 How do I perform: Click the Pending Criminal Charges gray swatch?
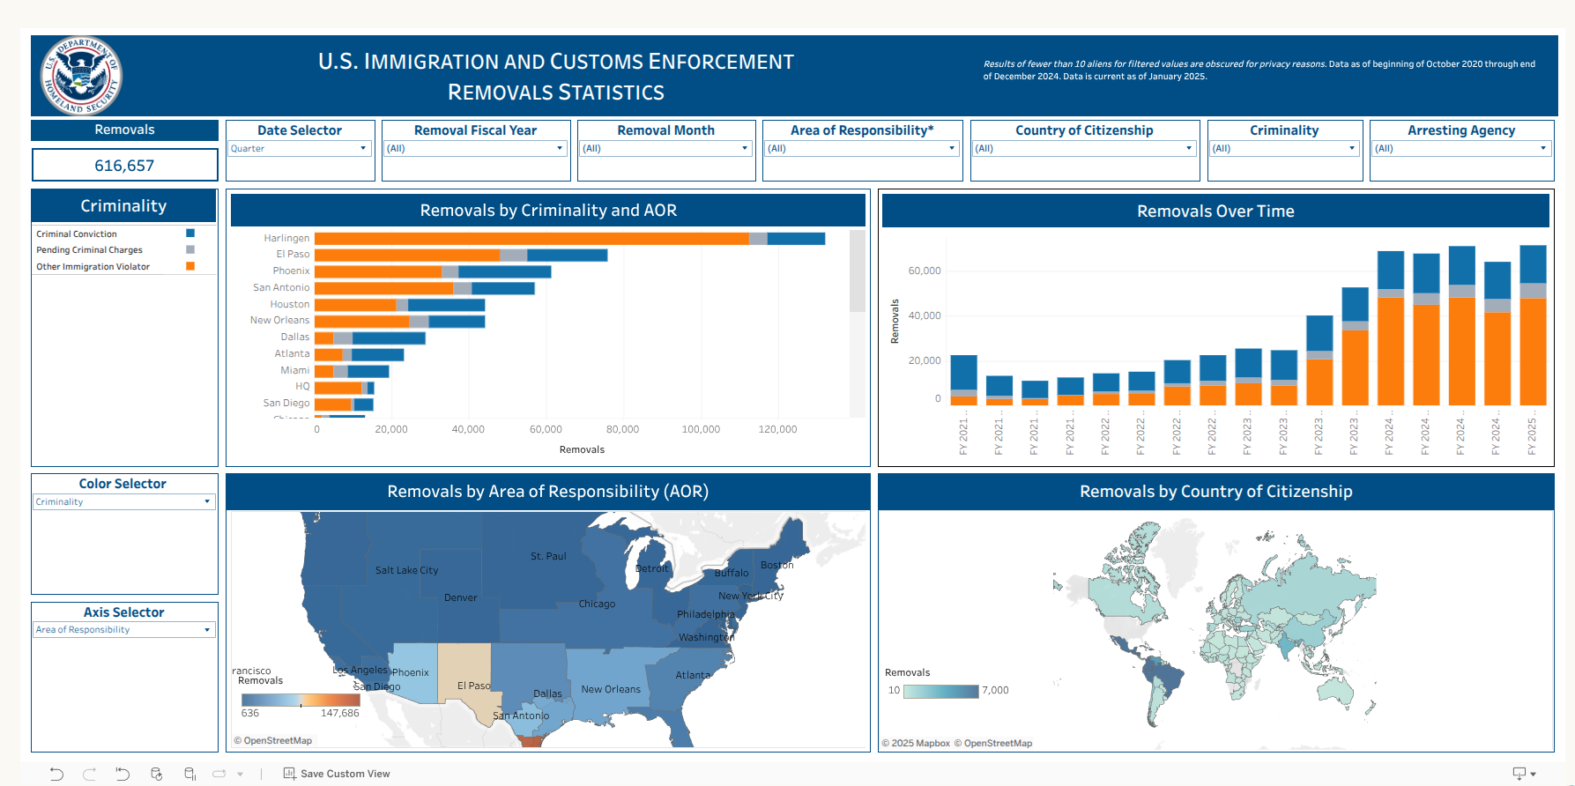pyautogui.click(x=190, y=250)
